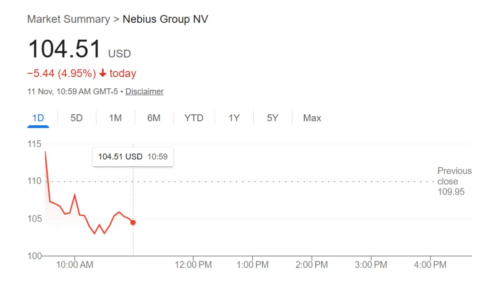The height and width of the screenshot is (282, 483).
Task: Switch to the 5D chart tab
Action: point(76,118)
